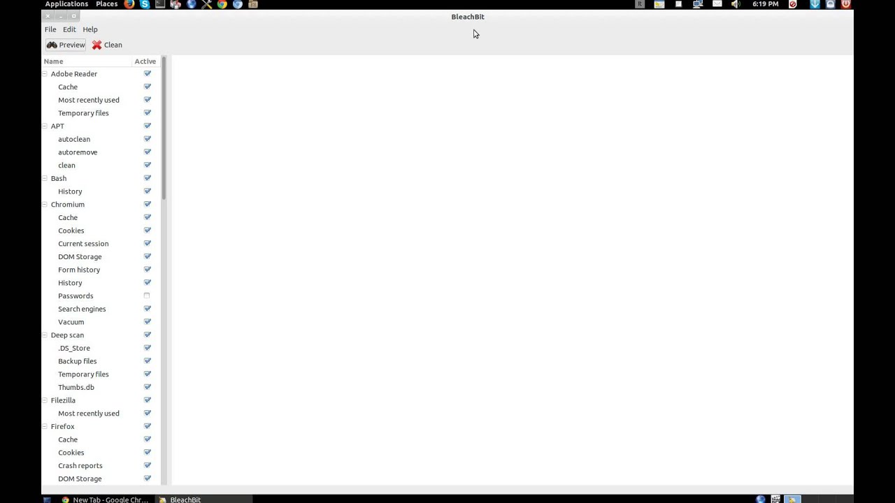The height and width of the screenshot is (503, 895).
Task: Uncheck the APT autoremove checkbox
Action: (148, 152)
